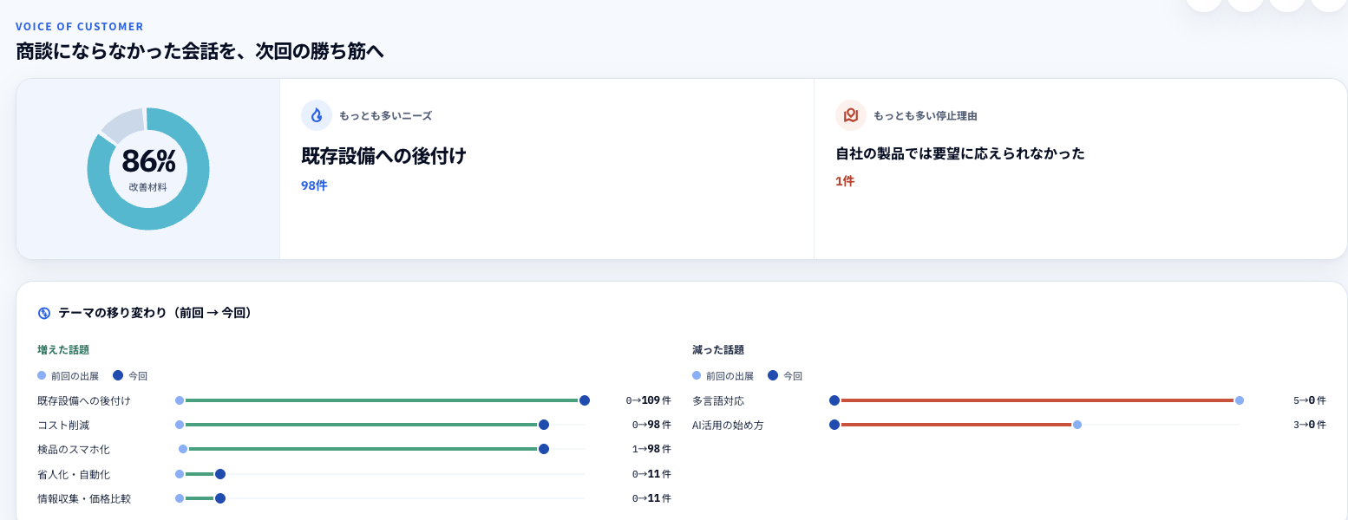Click the dark 今回 dot on 既存設備への後付け row
Image resolution: width=1348 pixels, height=520 pixels.
pos(585,400)
